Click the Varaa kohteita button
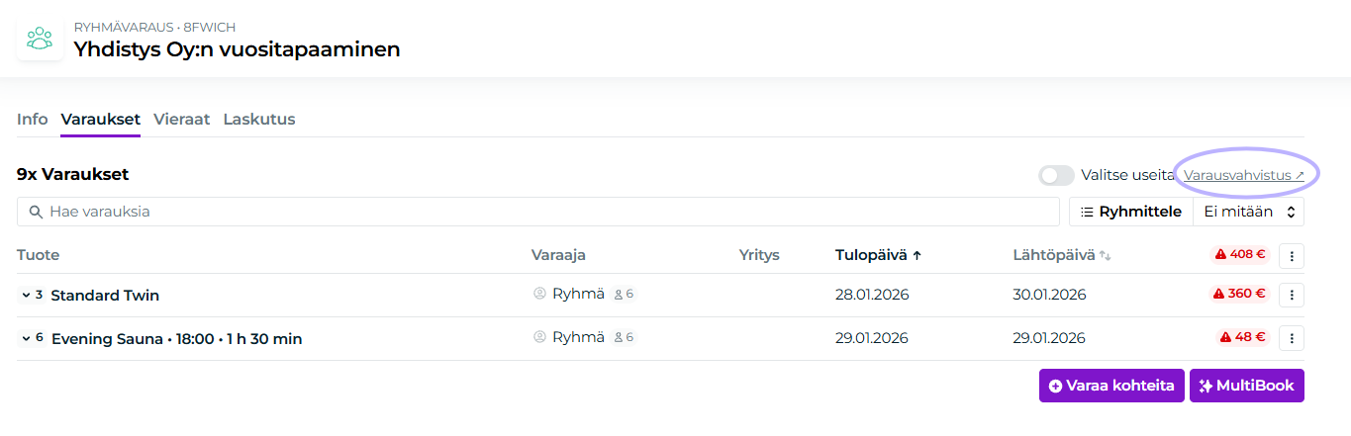The width and height of the screenshot is (1351, 436). pyautogui.click(x=1111, y=386)
